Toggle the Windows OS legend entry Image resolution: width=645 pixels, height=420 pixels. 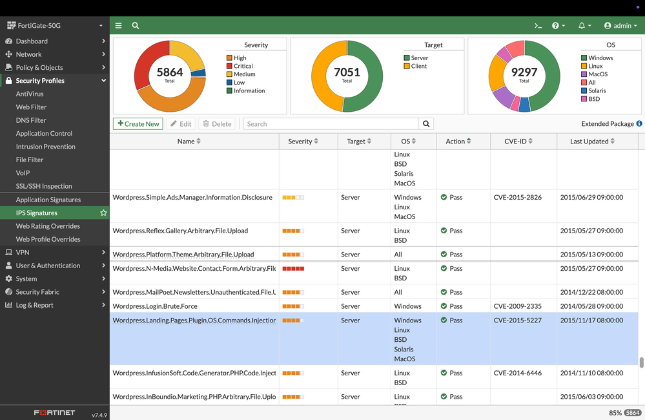tap(600, 58)
